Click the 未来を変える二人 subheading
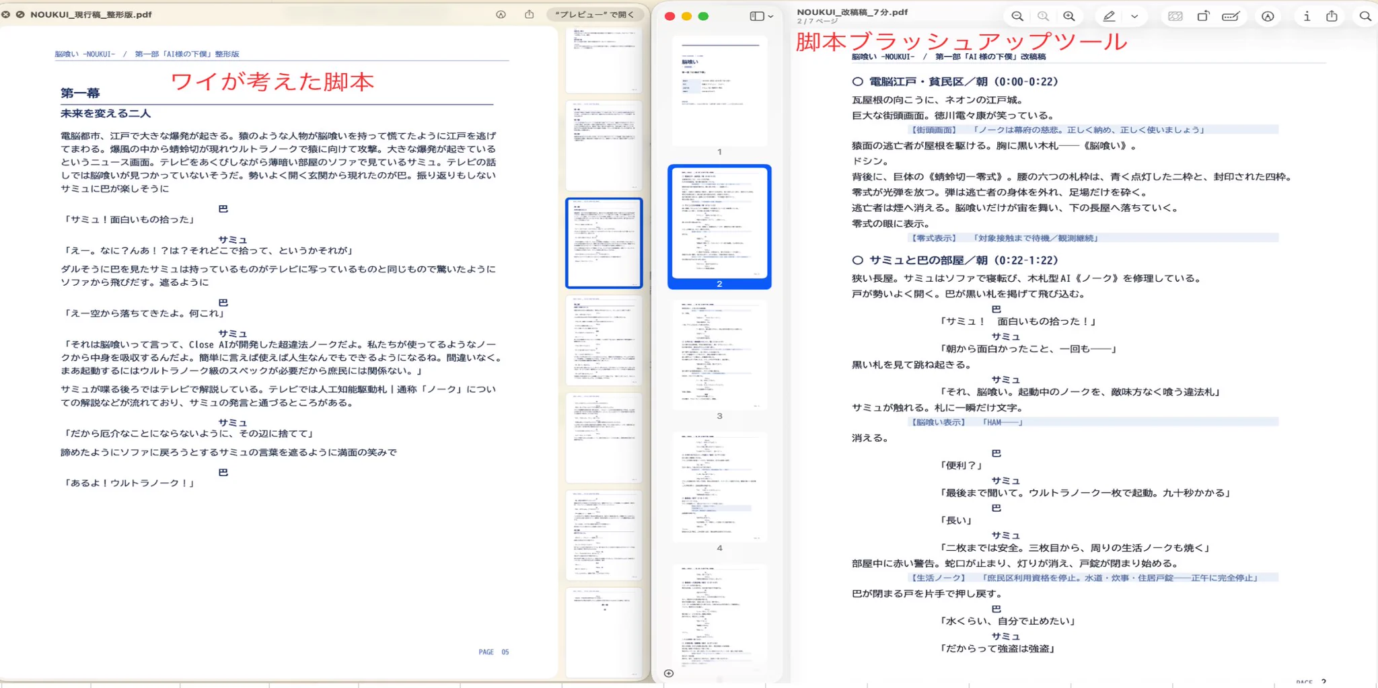This screenshot has height=688, width=1378. [x=106, y=114]
